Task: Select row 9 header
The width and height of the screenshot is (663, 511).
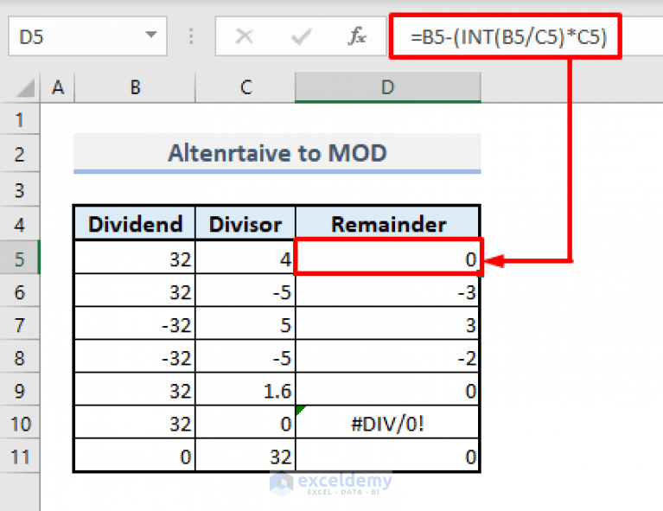Action: click(20, 391)
